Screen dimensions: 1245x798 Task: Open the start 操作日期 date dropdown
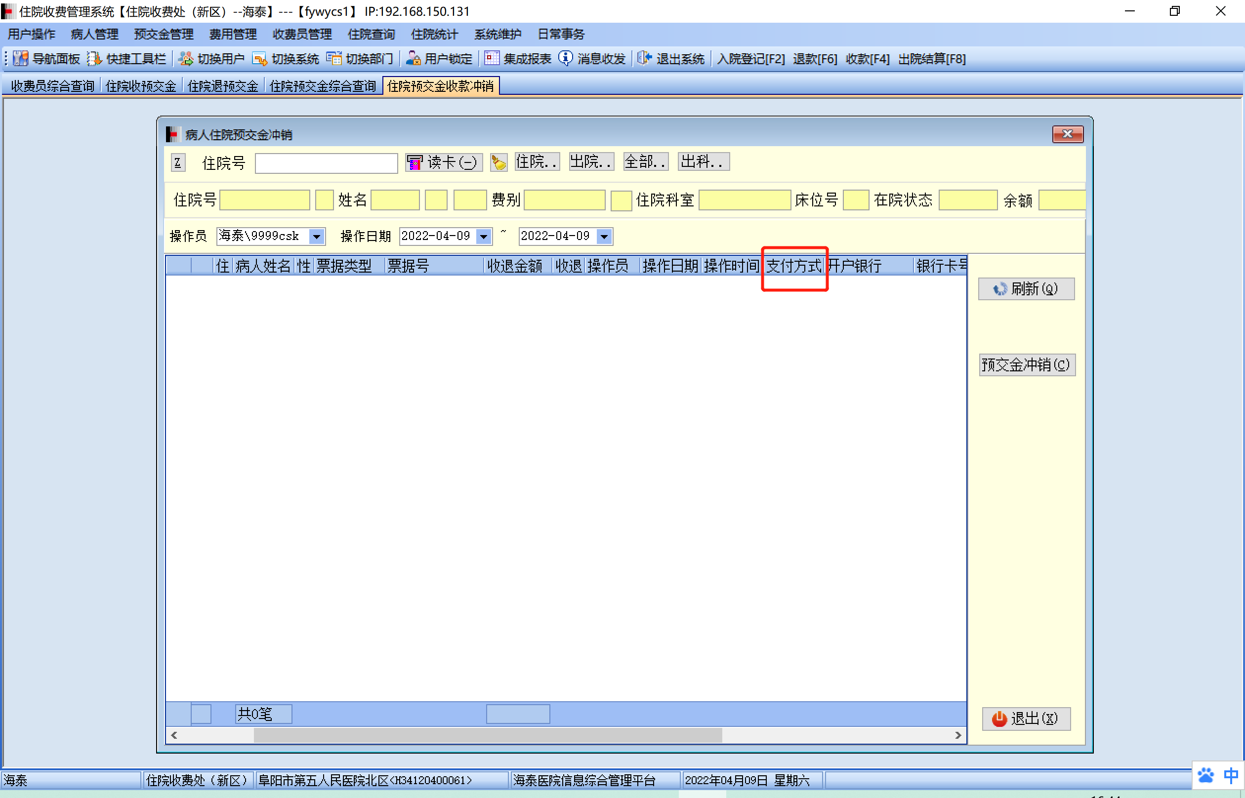point(484,237)
